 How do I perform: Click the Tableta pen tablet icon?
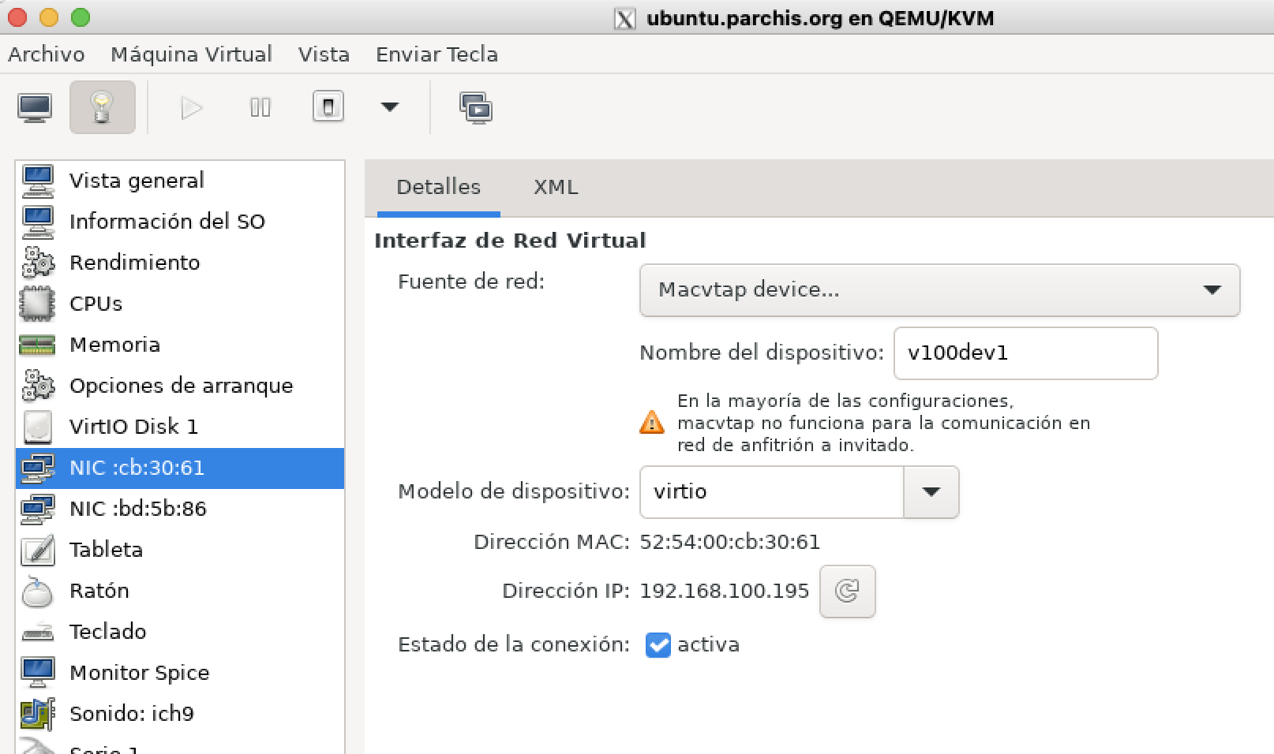pos(38,550)
